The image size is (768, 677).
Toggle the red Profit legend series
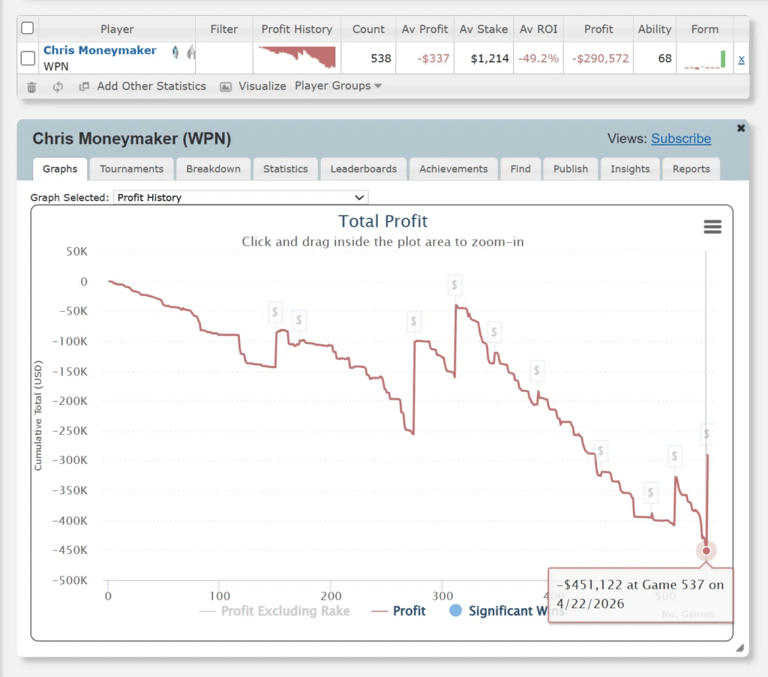399,611
